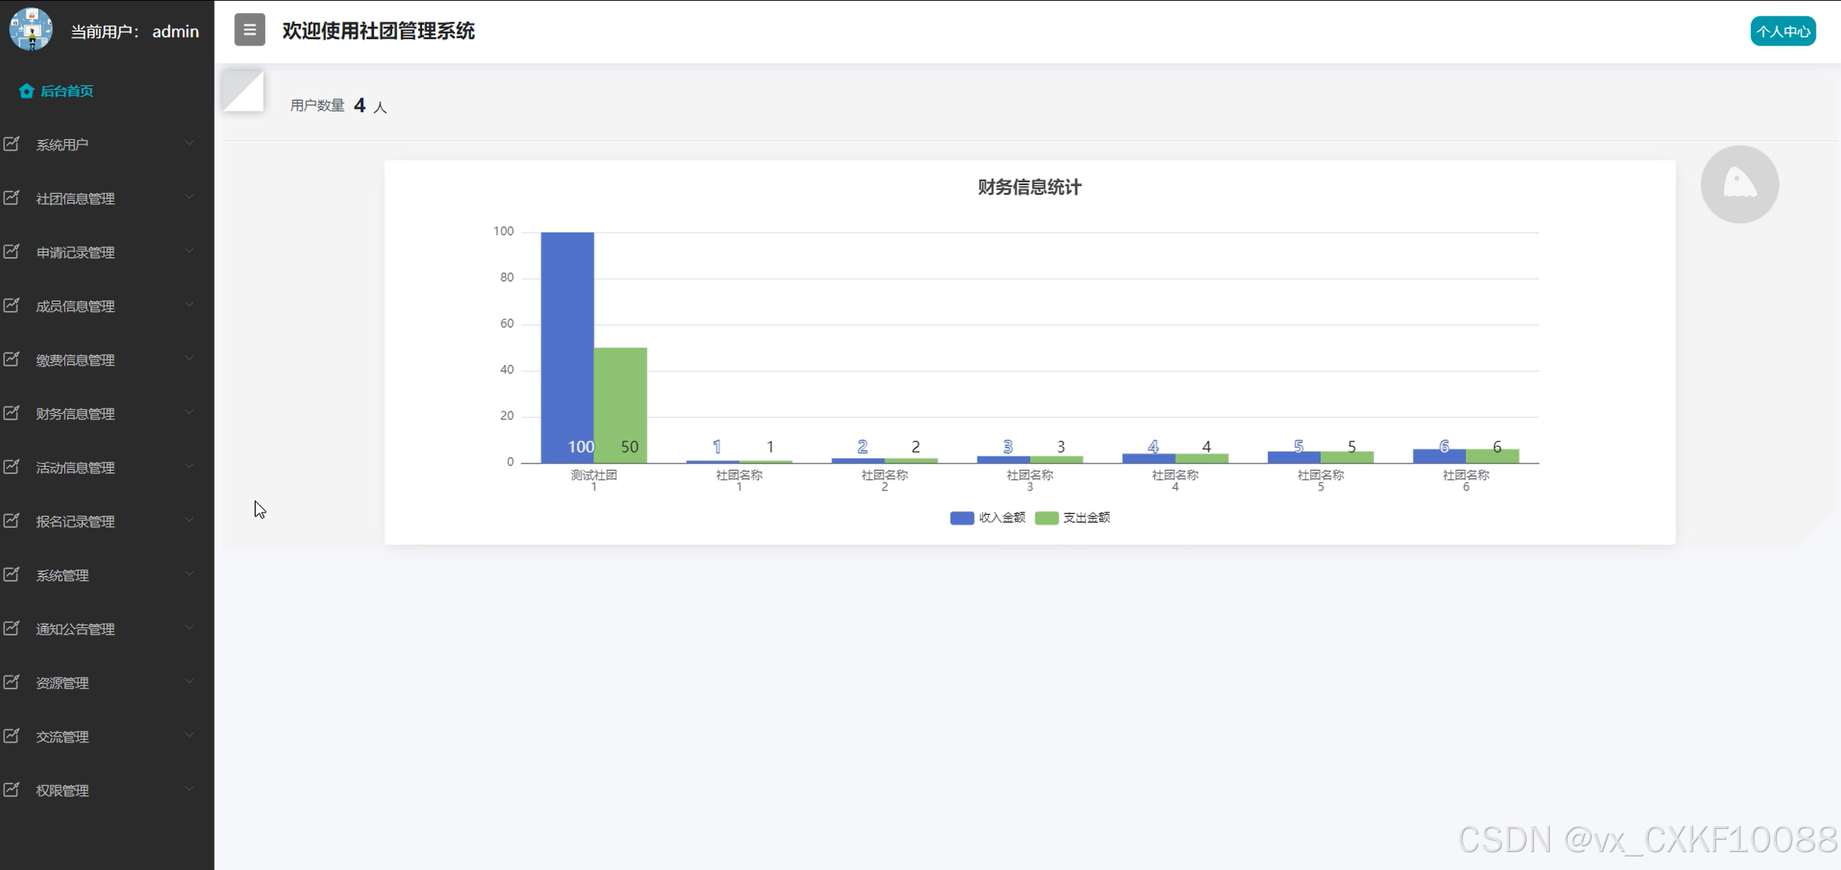The height and width of the screenshot is (870, 1841).
Task: Toggle 收入金额 legend series in chart
Action: [x=1001, y=518]
